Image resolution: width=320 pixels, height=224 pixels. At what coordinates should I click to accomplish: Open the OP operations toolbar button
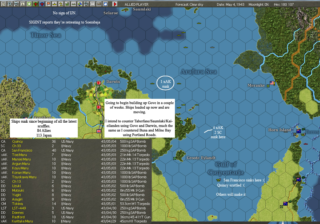click(x=93, y=4)
